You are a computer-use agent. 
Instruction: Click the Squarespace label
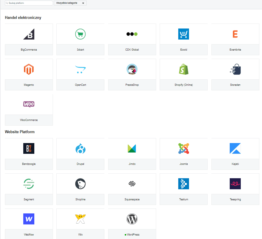tap(132, 199)
